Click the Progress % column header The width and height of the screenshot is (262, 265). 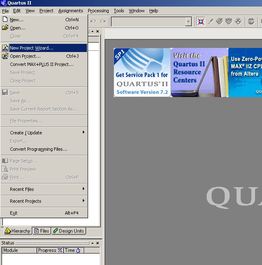click(x=50, y=250)
